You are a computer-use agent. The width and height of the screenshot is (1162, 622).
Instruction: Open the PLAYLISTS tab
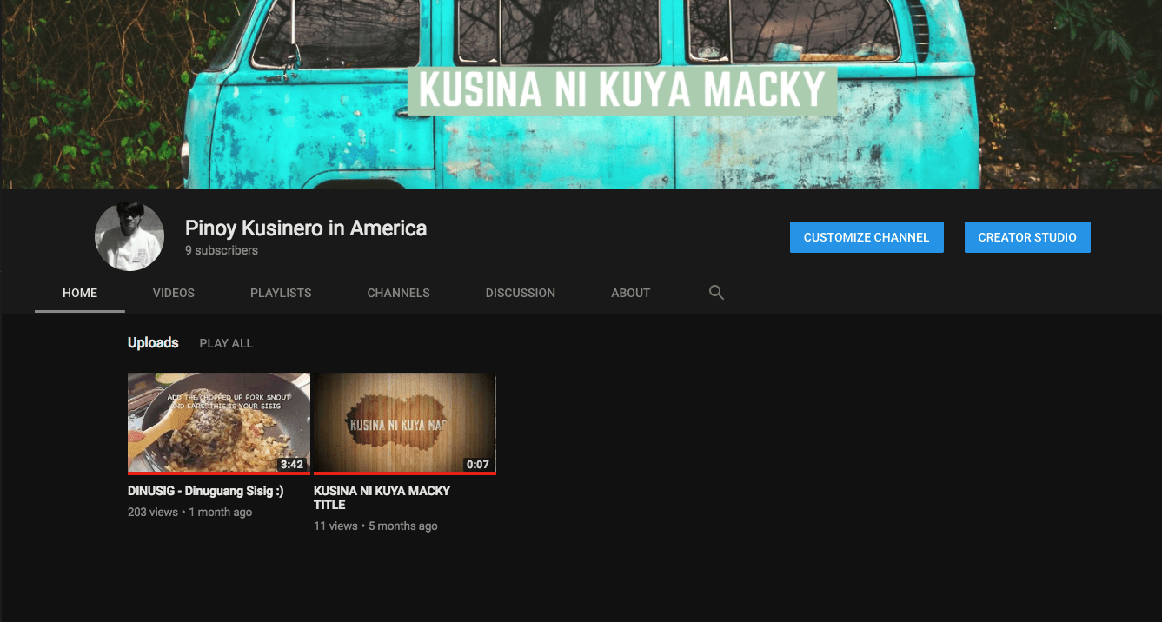[281, 293]
